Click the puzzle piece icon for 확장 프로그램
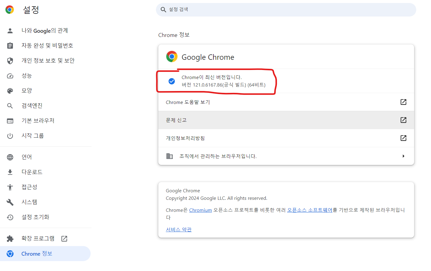The height and width of the screenshot is (271, 431). click(10, 239)
